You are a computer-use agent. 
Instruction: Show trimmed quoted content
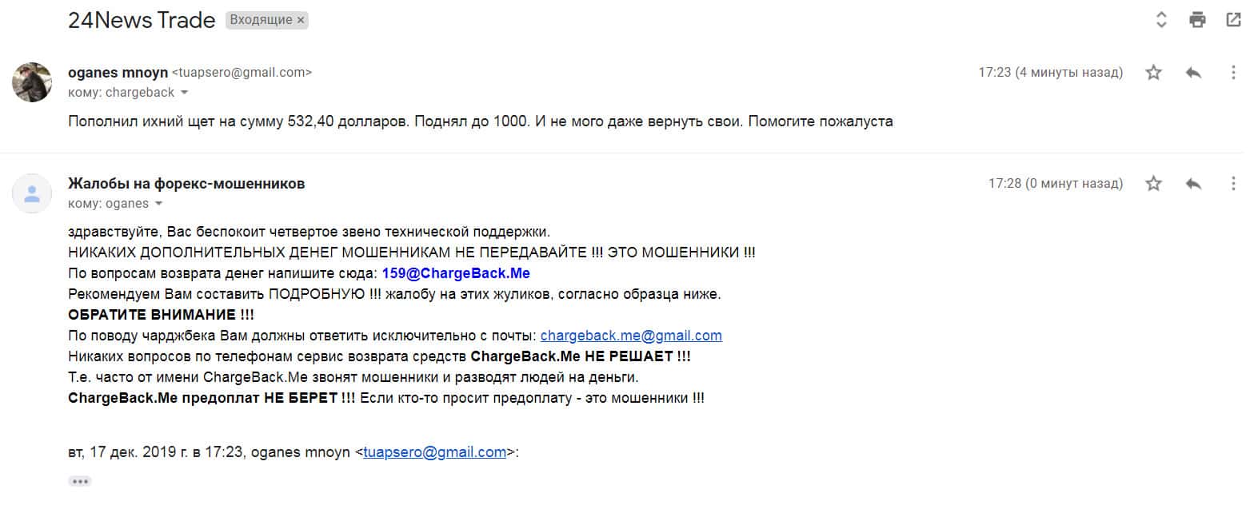click(x=80, y=481)
